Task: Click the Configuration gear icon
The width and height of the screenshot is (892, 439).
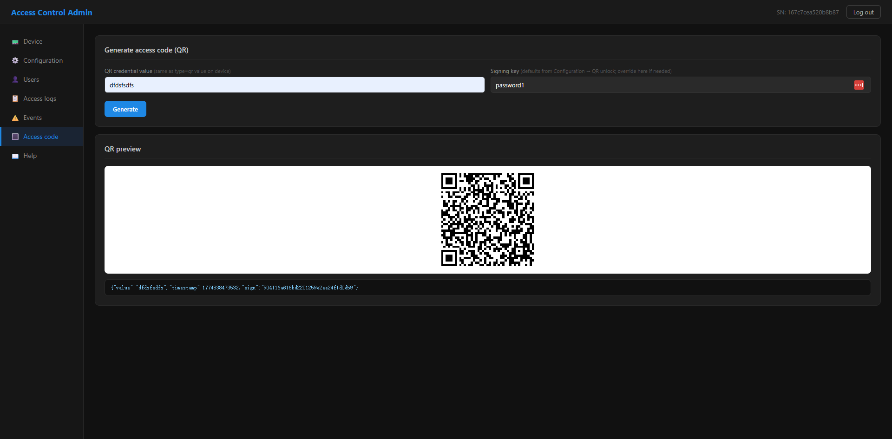Action: pos(15,60)
